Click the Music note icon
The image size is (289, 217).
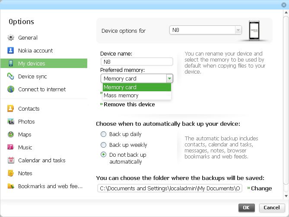(11, 148)
